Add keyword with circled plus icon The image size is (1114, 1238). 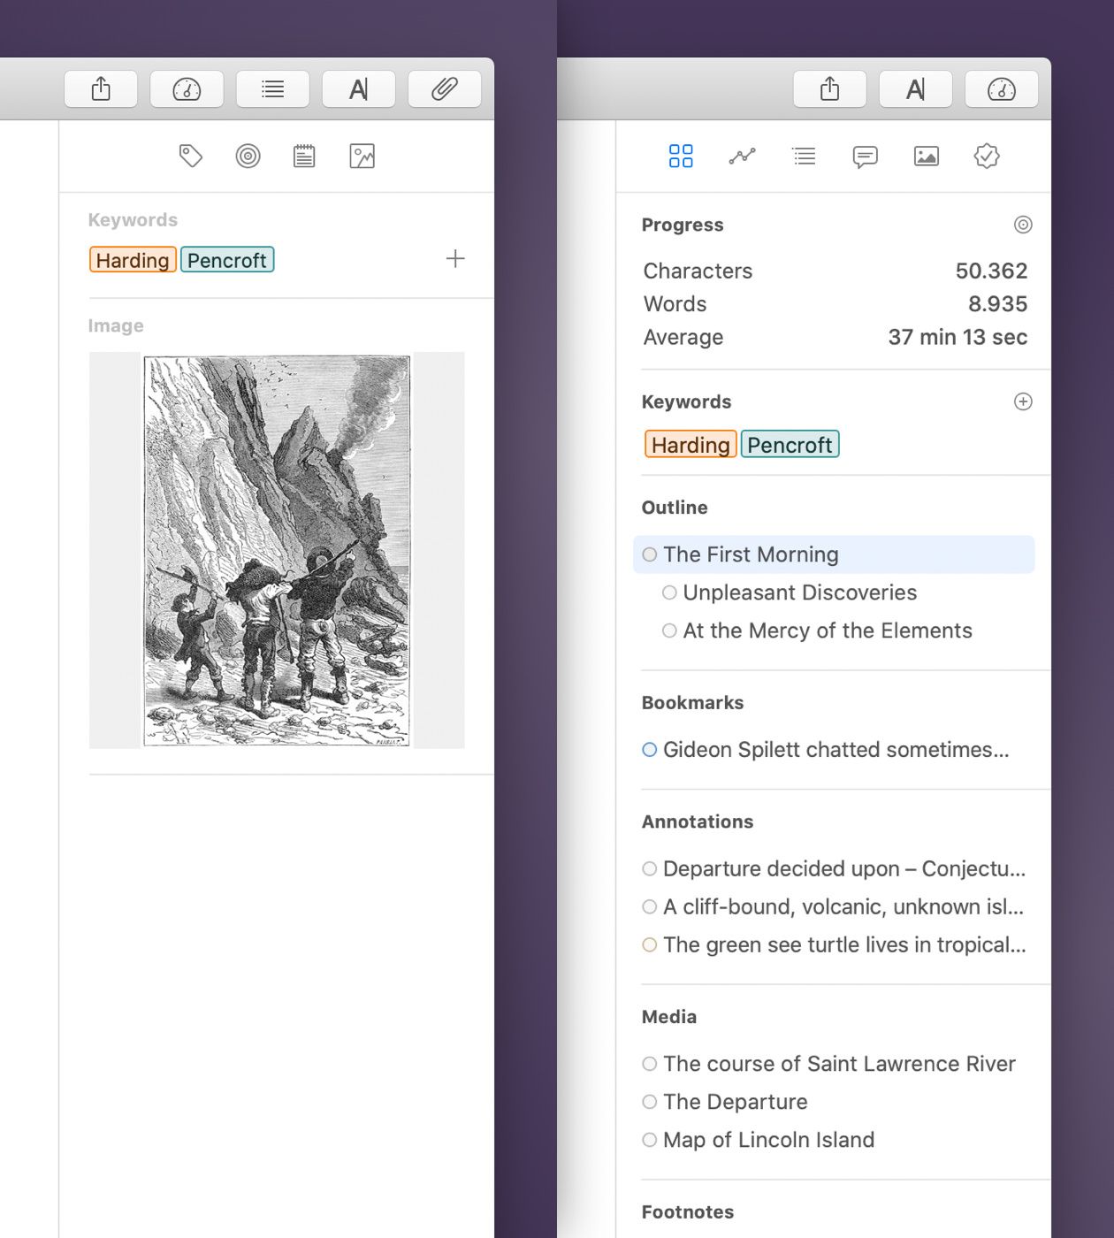tap(1023, 401)
